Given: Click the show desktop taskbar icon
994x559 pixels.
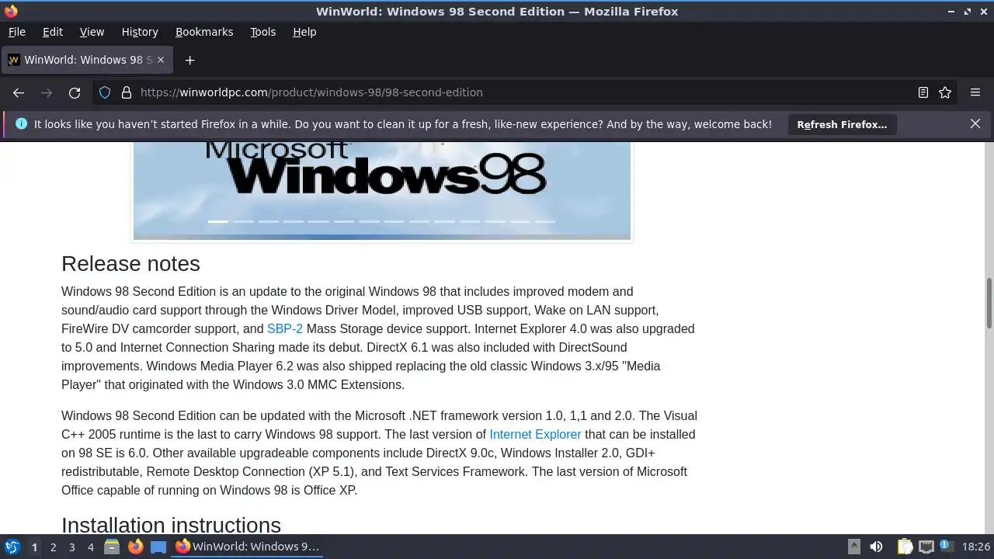Looking at the screenshot, I should pyautogui.click(x=158, y=547).
